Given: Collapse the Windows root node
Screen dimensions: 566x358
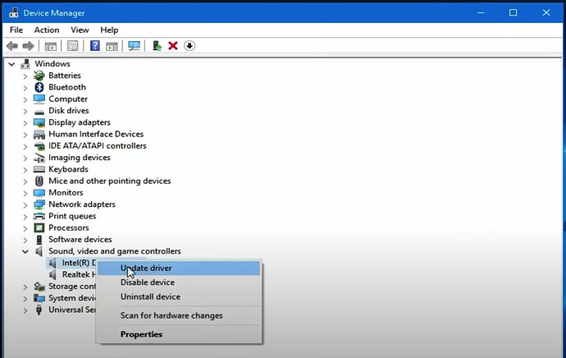Looking at the screenshot, I should (12, 64).
